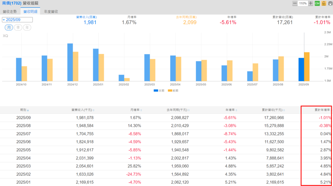Switch to the 營收明細 tab

tap(30, 11)
